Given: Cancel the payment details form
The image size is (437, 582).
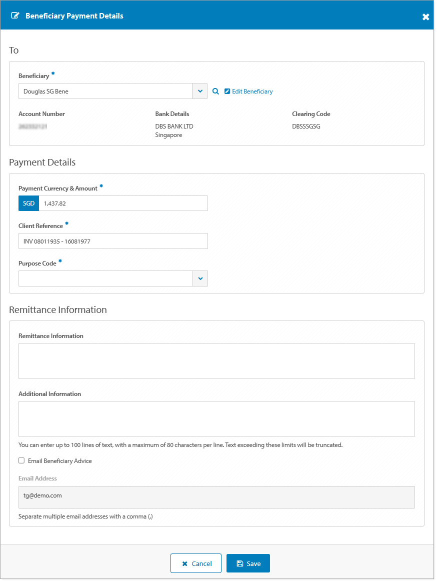Looking at the screenshot, I should [x=196, y=563].
